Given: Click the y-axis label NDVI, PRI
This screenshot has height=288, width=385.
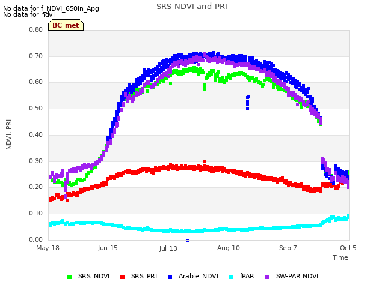Looking at the screenshot, I should (8, 134).
